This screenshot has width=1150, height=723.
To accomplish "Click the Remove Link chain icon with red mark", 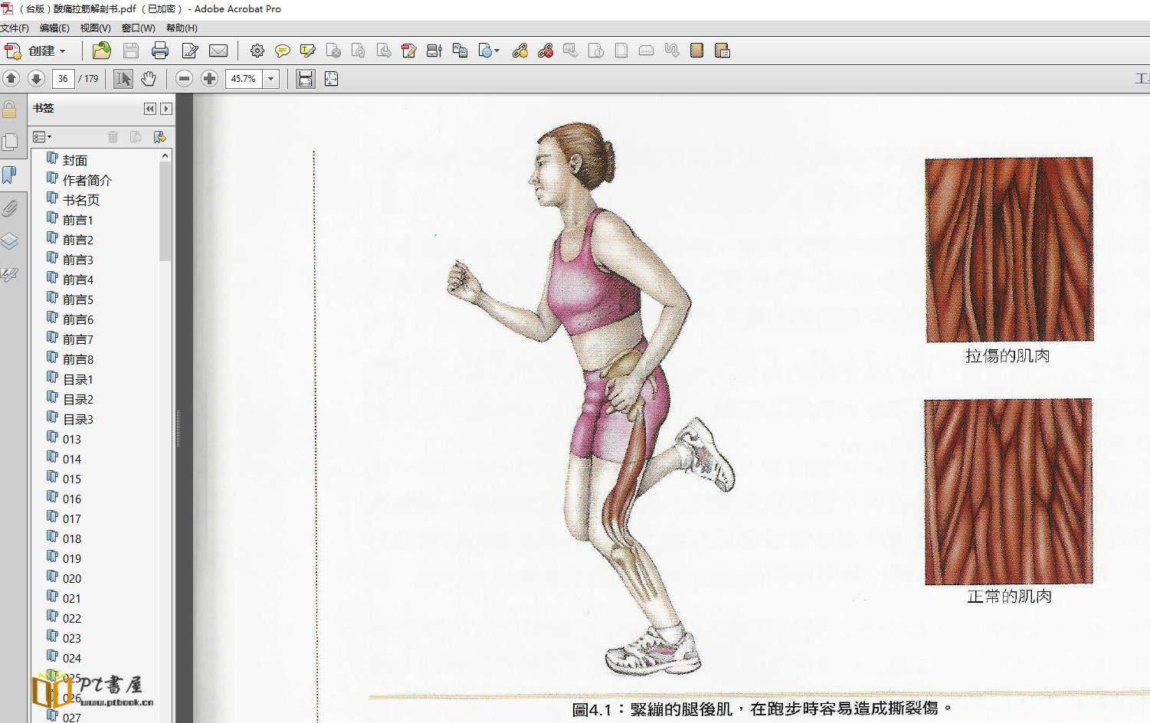I will [x=546, y=51].
